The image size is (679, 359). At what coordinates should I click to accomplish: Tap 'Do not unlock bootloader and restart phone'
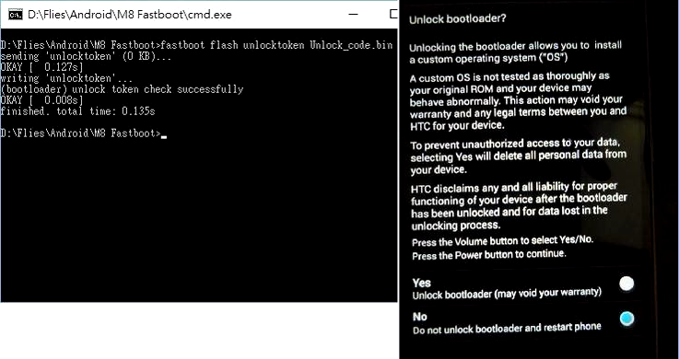(x=507, y=329)
